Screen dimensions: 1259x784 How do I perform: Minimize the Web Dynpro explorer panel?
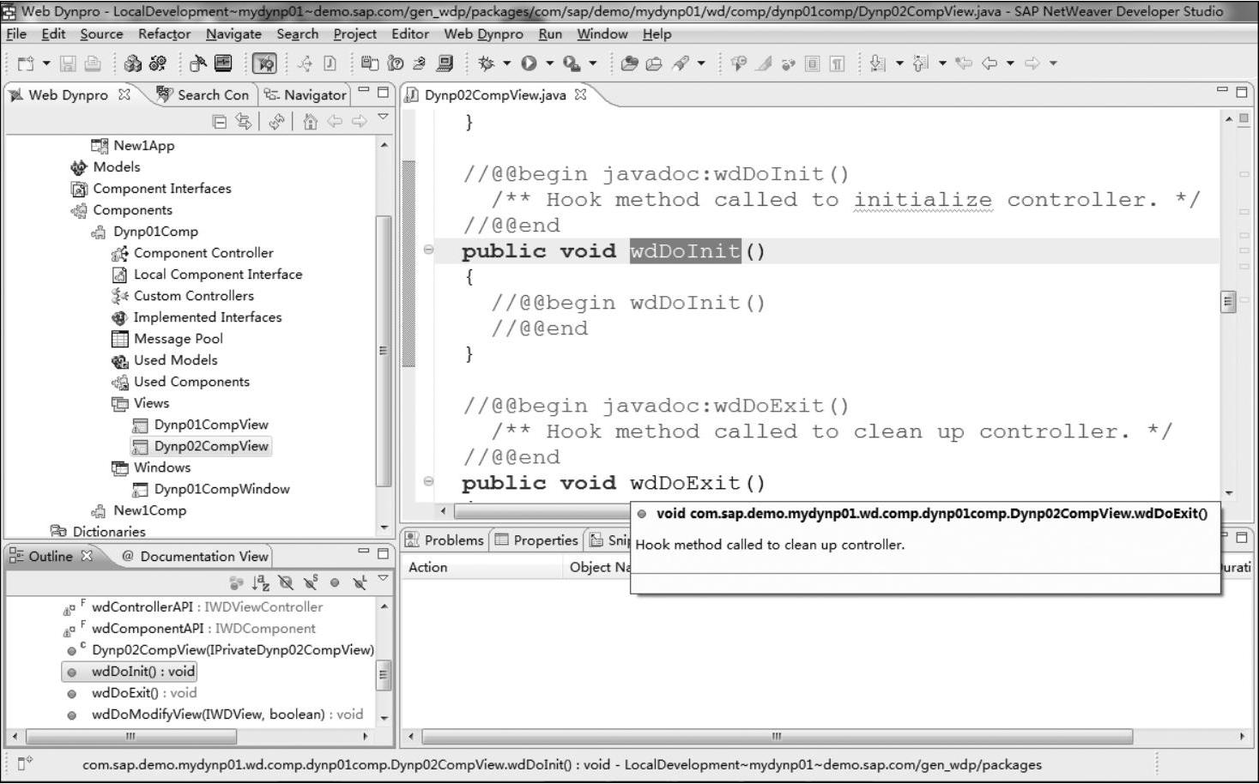(x=364, y=90)
